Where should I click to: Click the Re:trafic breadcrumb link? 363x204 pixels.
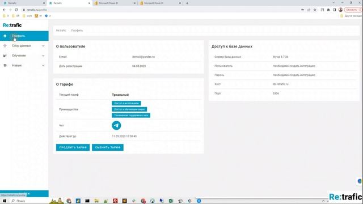coord(61,31)
